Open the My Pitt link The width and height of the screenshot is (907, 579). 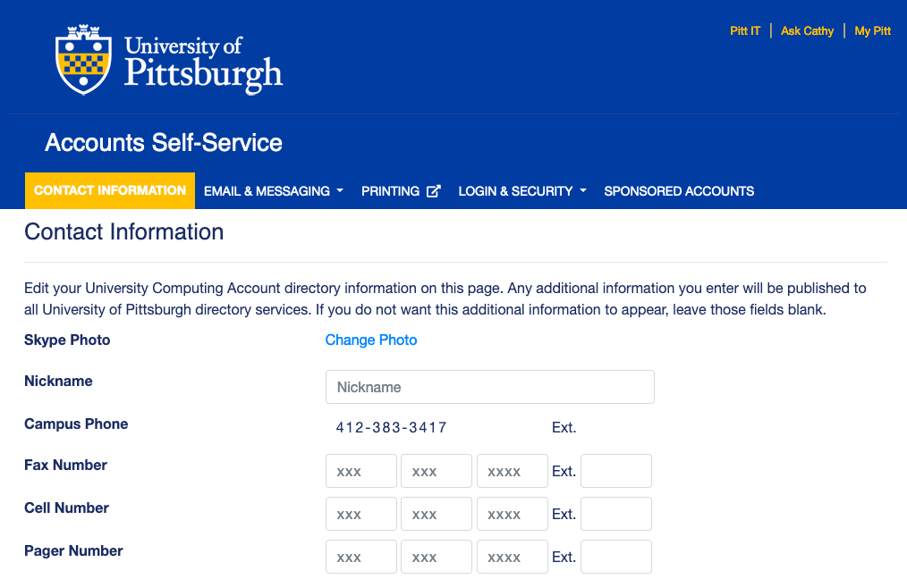[x=872, y=30]
